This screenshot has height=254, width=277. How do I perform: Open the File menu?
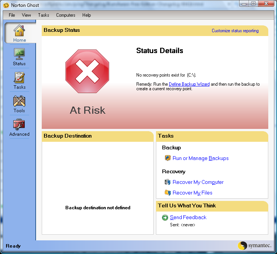(12, 15)
